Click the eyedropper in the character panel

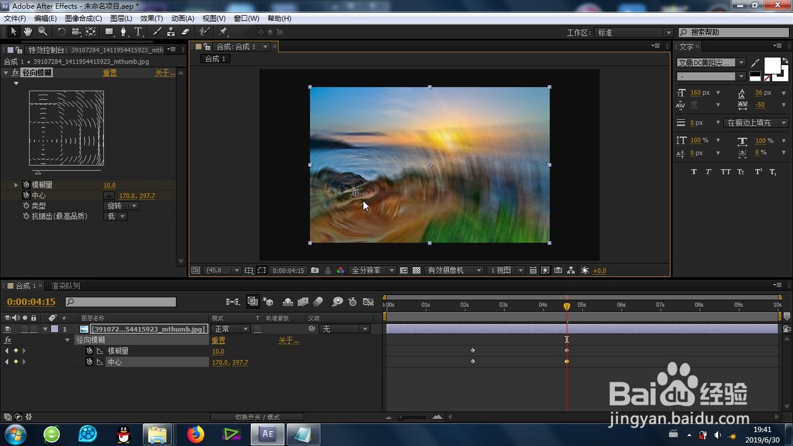click(x=755, y=63)
